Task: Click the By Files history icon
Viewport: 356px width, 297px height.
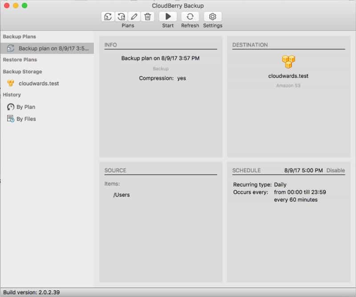Action: pos(10,119)
